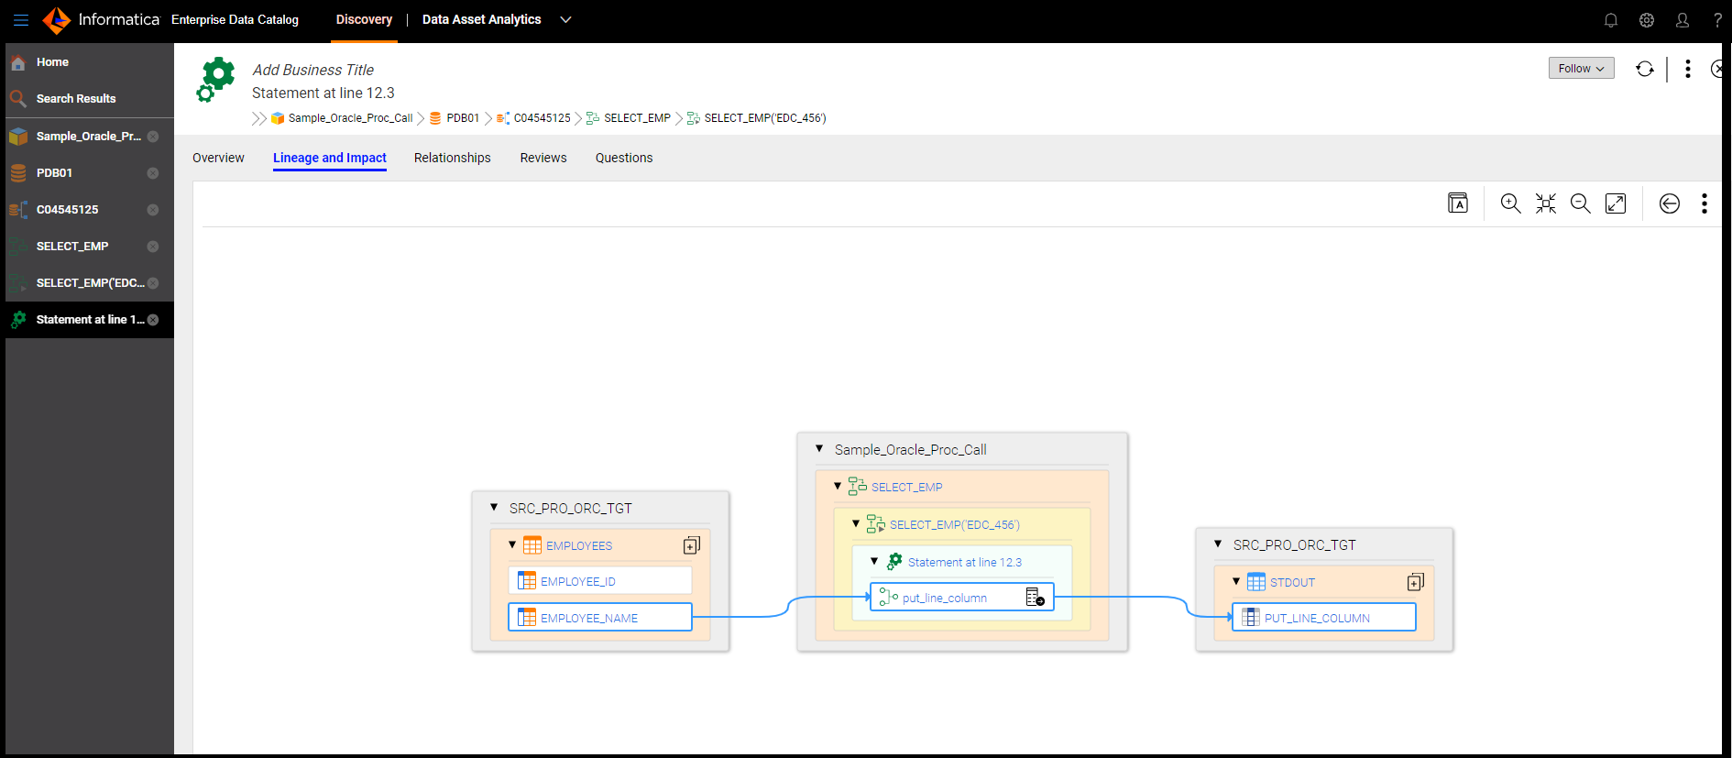Screen dimensions: 1732x758
Task: Click the green gear asset icon
Action: click(215, 80)
